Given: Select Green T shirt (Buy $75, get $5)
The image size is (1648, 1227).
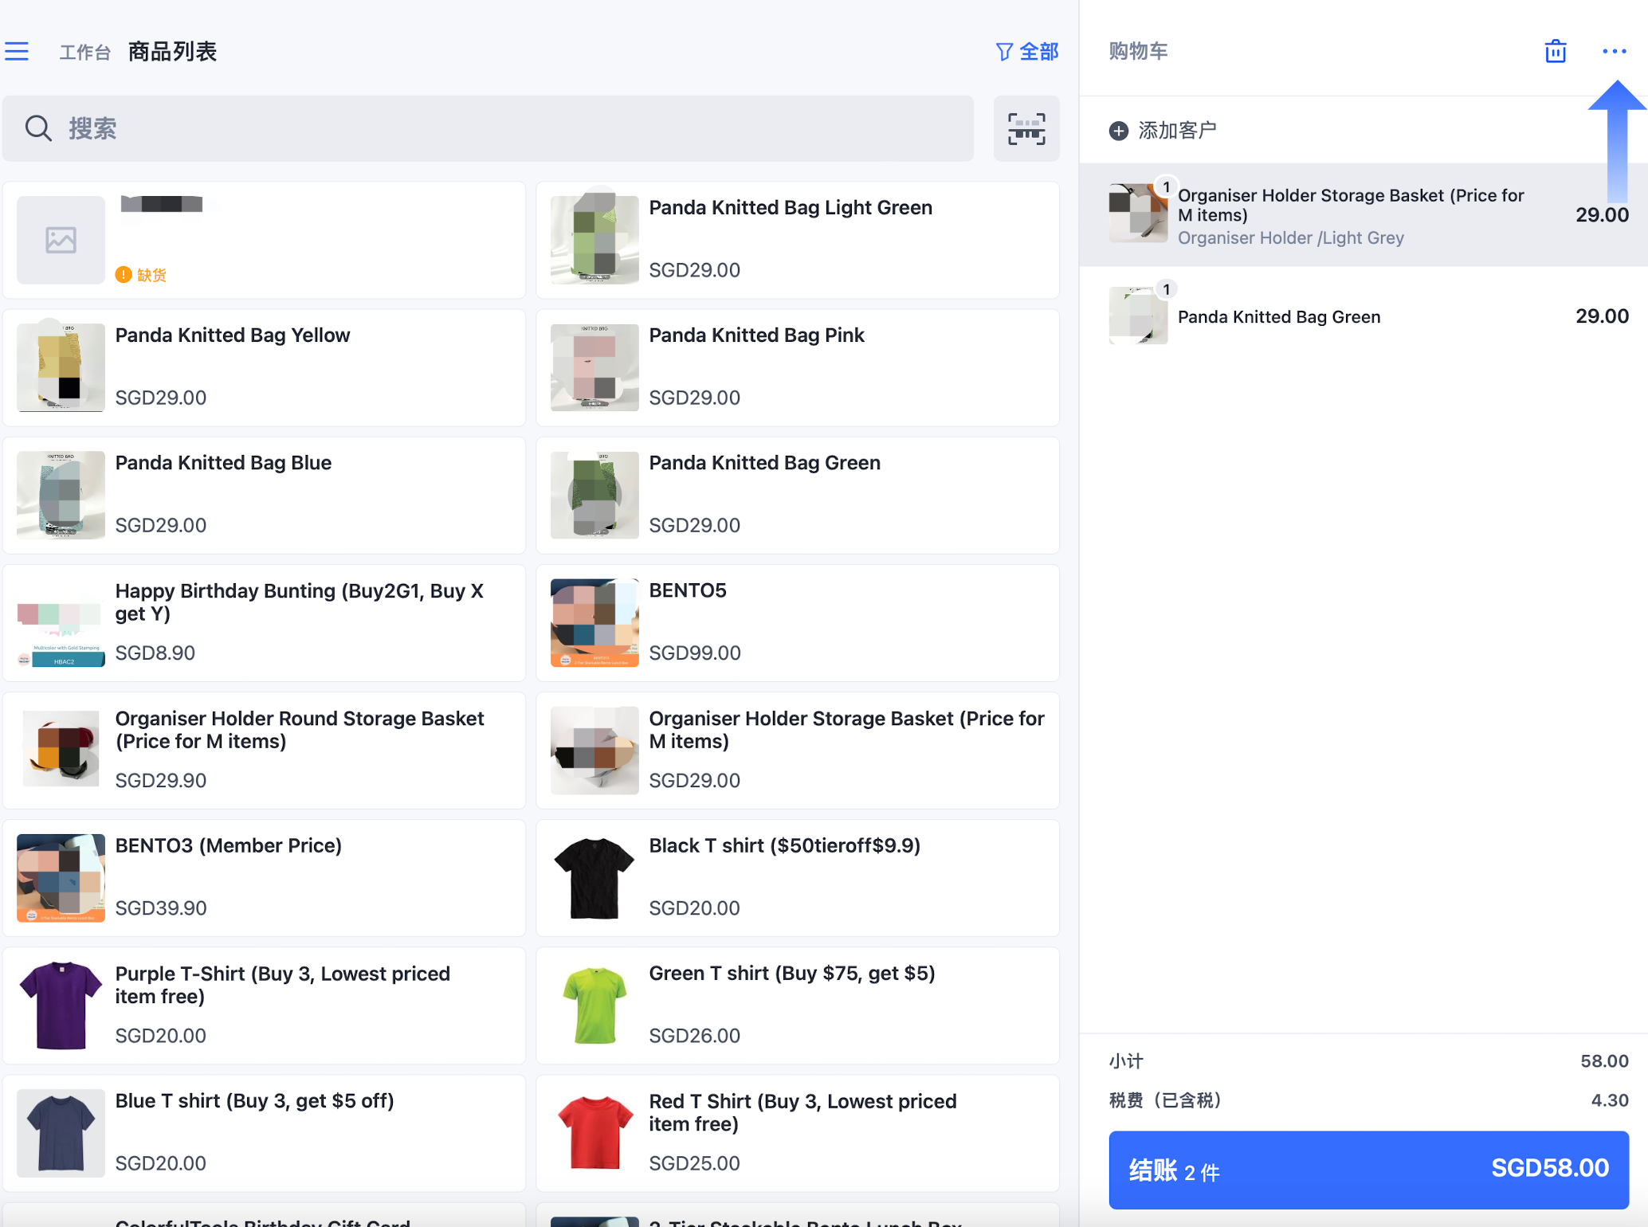Looking at the screenshot, I should click(x=798, y=1006).
